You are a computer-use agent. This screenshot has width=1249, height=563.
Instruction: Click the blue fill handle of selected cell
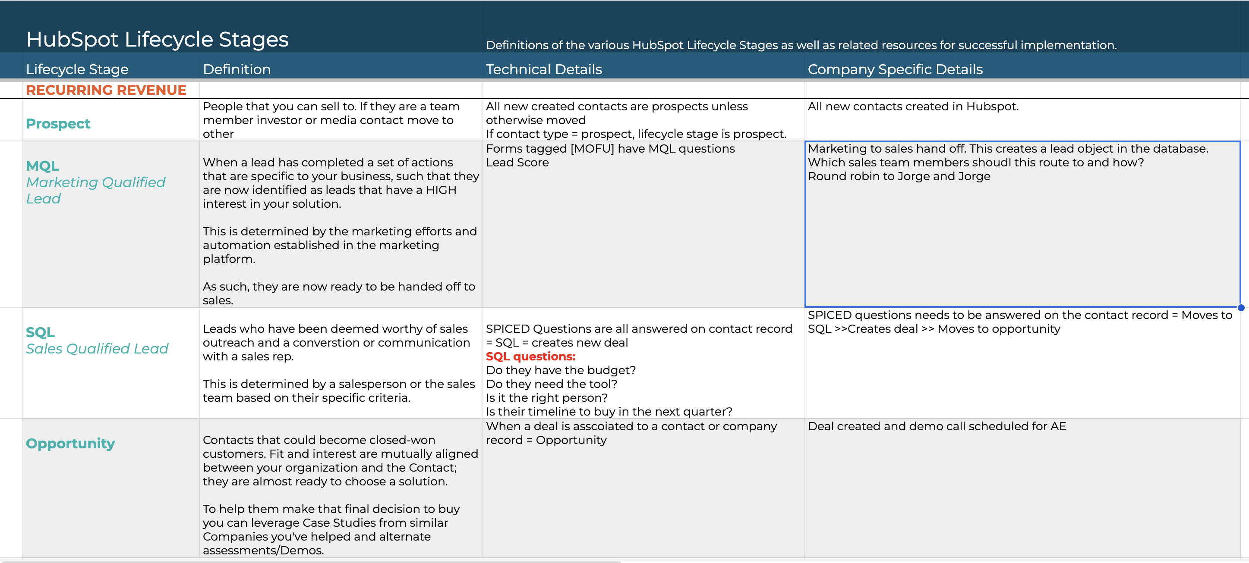point(1241,308)
